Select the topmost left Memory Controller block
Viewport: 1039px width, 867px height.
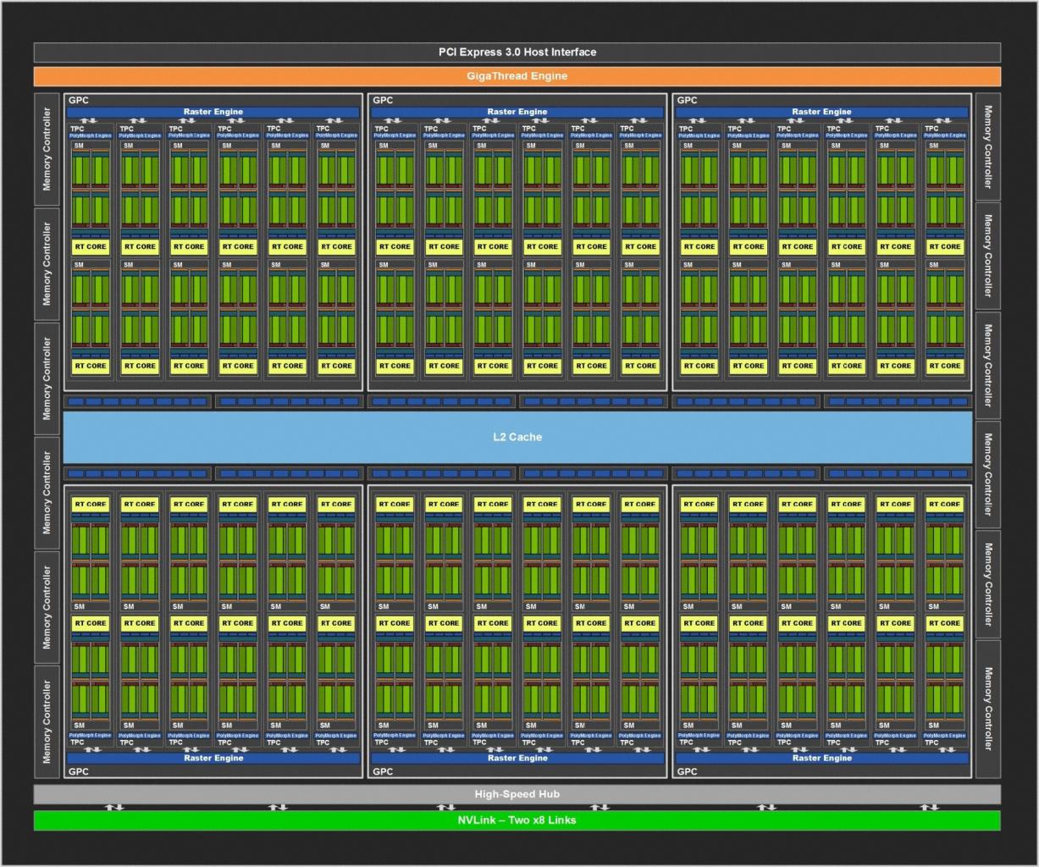pyautogui.click(x=47, y=149)
